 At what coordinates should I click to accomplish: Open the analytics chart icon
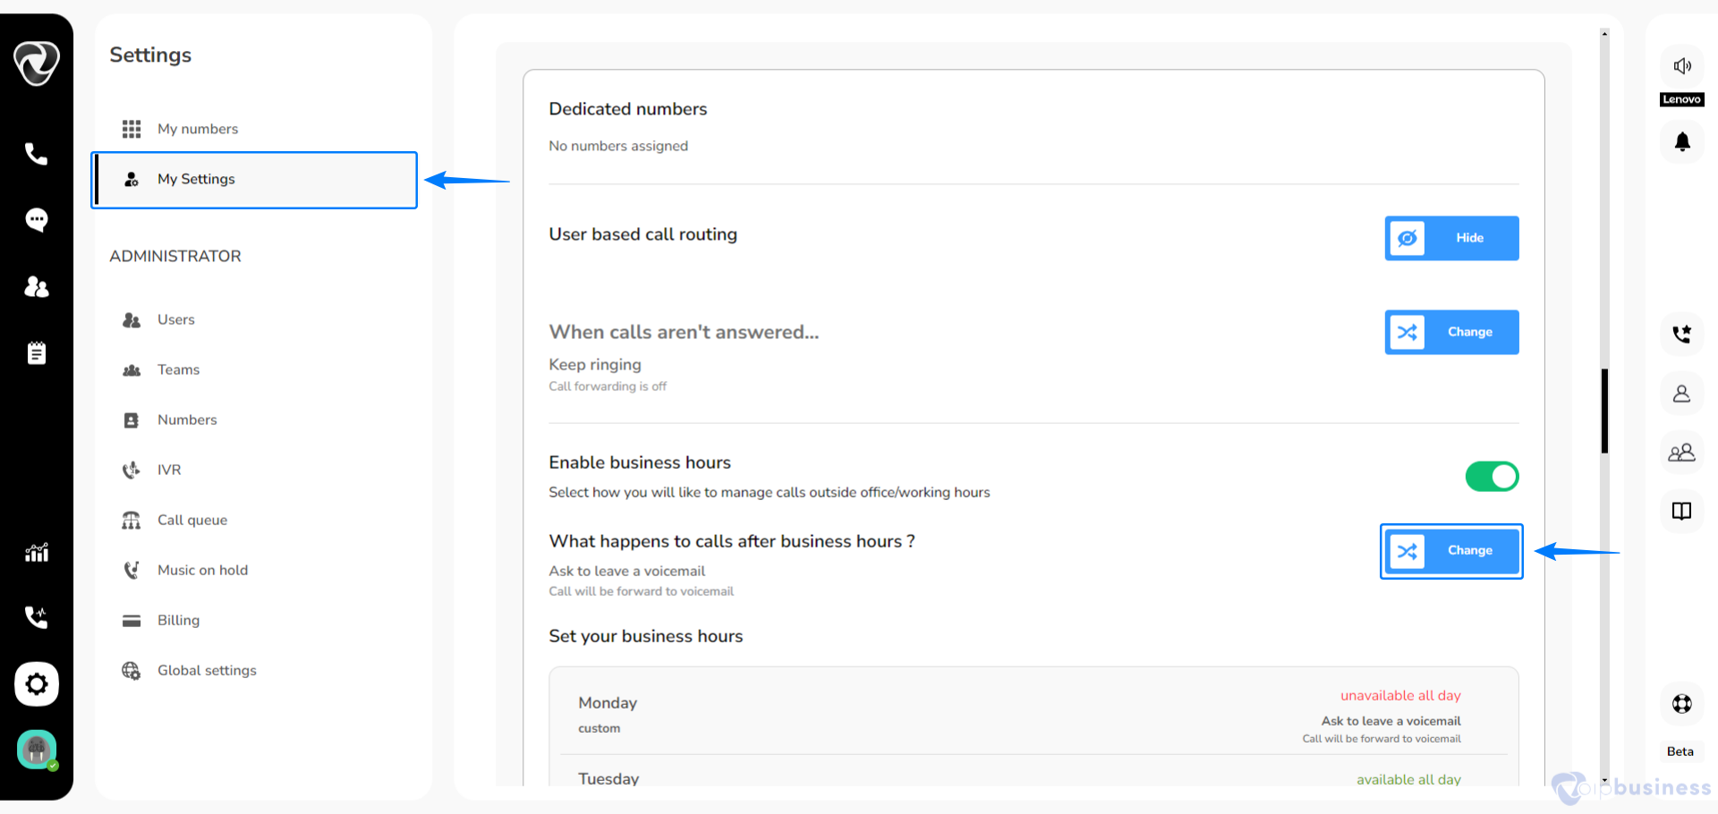click(36, 552)
